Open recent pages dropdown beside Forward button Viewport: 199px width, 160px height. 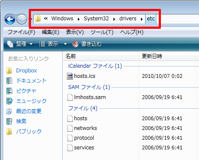tap(31, 19)
